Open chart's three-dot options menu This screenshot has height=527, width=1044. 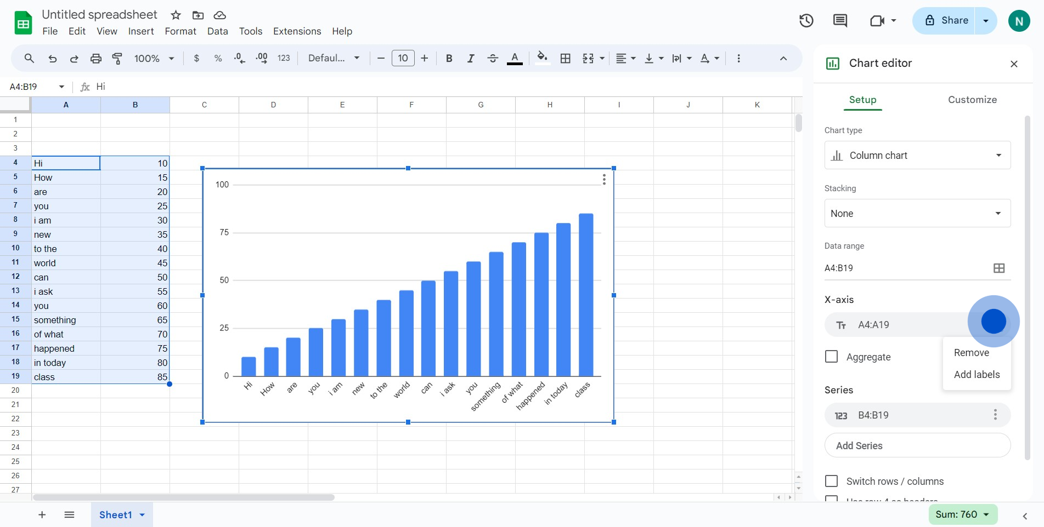[x=604, y=180]
